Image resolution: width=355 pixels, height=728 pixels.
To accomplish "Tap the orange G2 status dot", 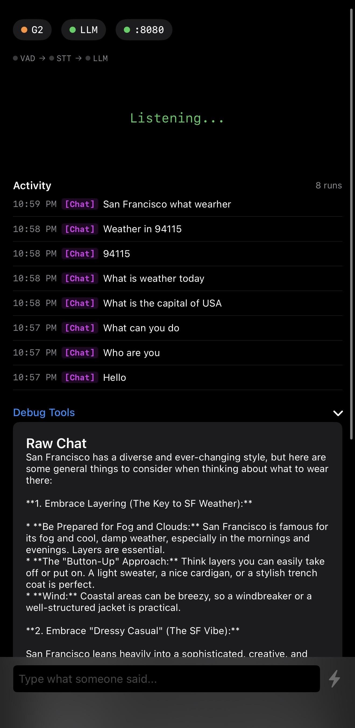I will [x=24, y=30].
